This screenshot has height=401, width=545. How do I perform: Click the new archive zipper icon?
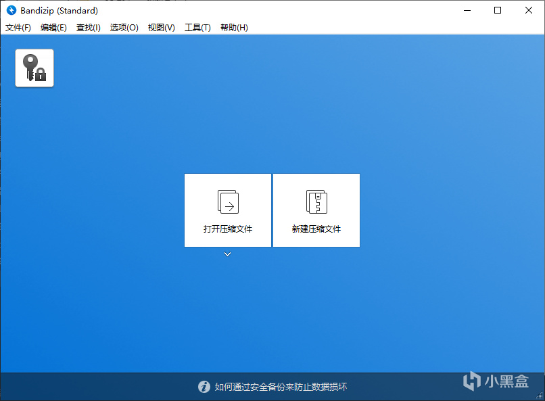(316, 202)
